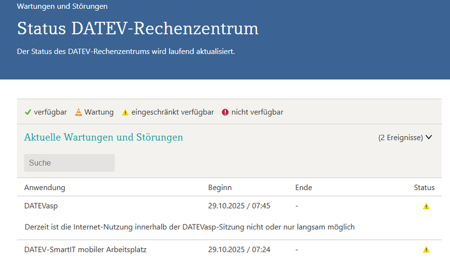The width and height of the screenshot is (450, 258).
Task: Click the 'Ende' column header
Action: (303, 187)
